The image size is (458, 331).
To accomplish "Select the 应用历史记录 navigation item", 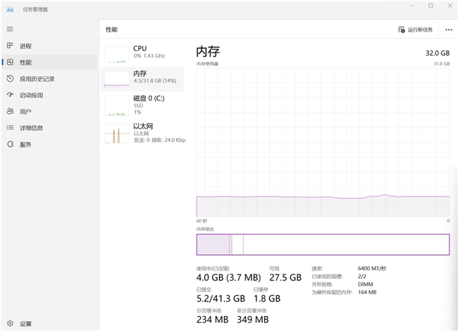I will [x=49, y=79].
